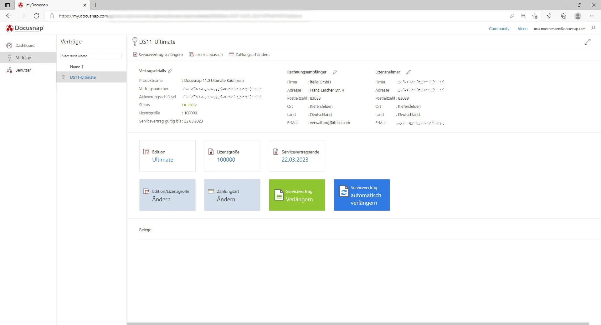Click the Franz-Larcher-Str. 4 address text
The image size is (601, 325).
click(x=327, y=90)
